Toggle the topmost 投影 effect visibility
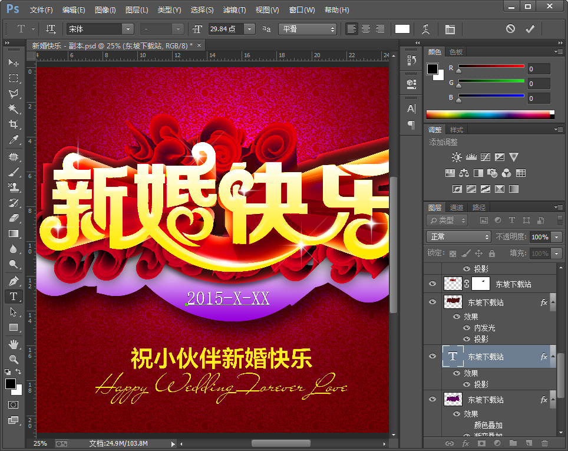 (467, 269)
